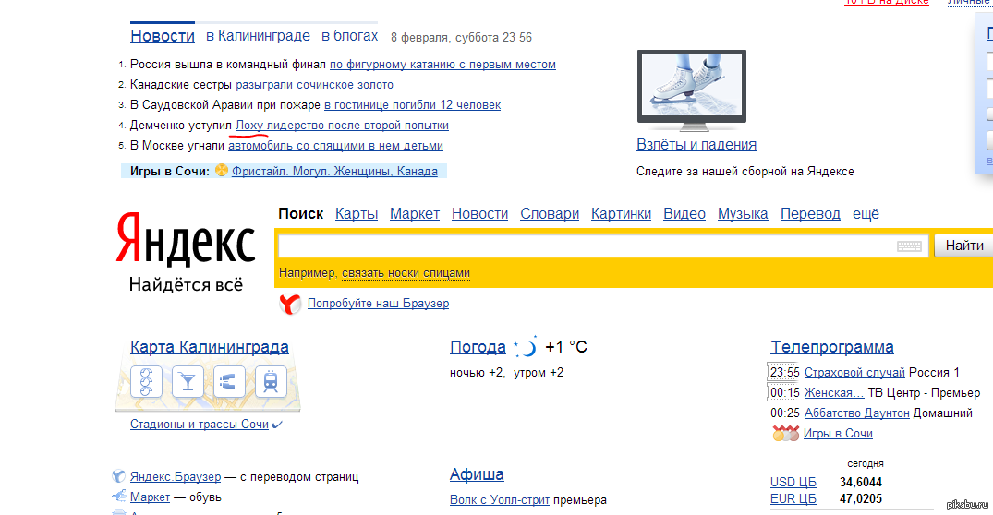Open the cocktail glass bars icon on map
Viewport: 993px width, 515px height.
click(188, 381)
